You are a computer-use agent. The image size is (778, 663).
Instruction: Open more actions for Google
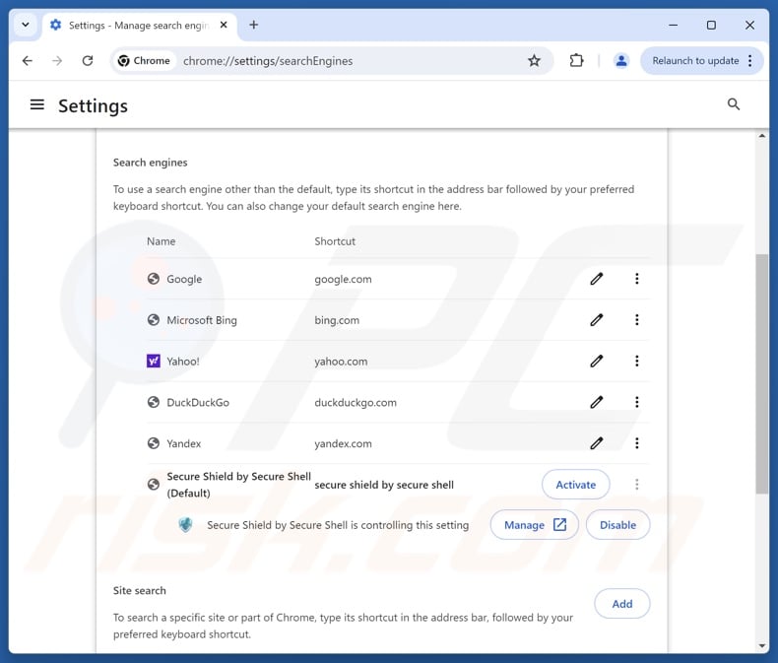tap(636, 279)
